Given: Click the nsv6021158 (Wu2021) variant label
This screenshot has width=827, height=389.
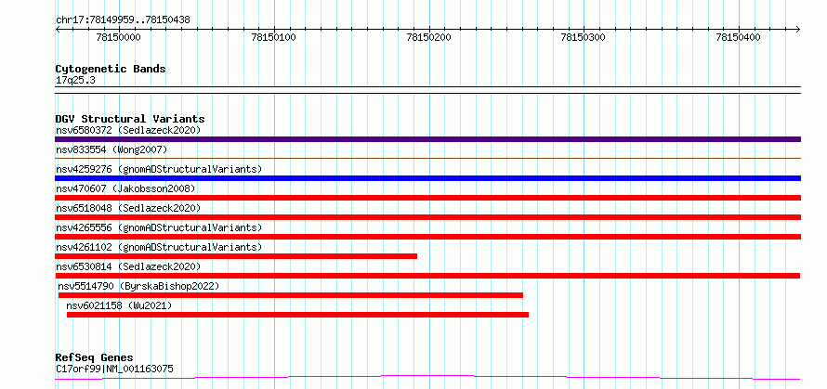Looking at the screenshot, I should point(119,305).
